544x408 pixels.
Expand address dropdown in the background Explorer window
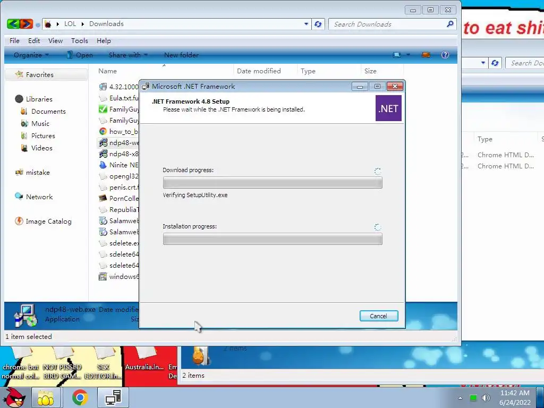pyautogui.click(x=483, y=63)
